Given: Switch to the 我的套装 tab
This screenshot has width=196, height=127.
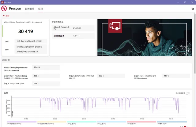Looking at the screenshot, I should [x=30, y=9].
